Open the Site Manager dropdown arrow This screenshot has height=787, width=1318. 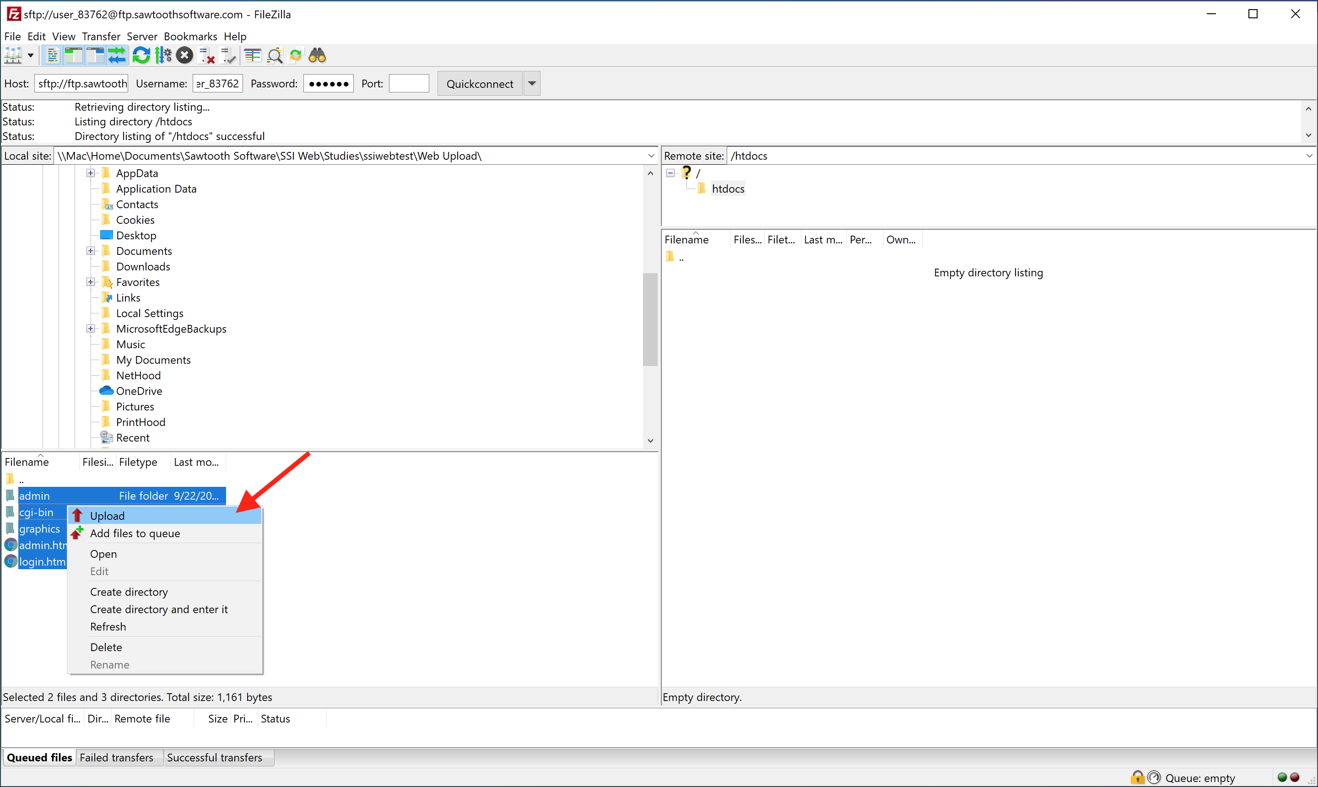[30, 56]
